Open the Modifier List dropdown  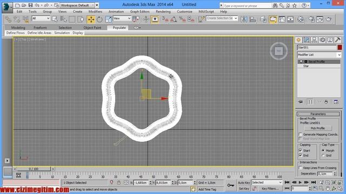319,54
